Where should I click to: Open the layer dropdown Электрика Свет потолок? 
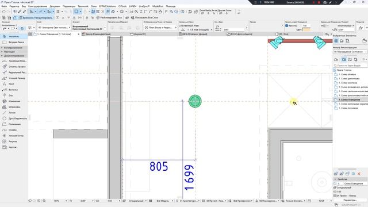[54, 28]
